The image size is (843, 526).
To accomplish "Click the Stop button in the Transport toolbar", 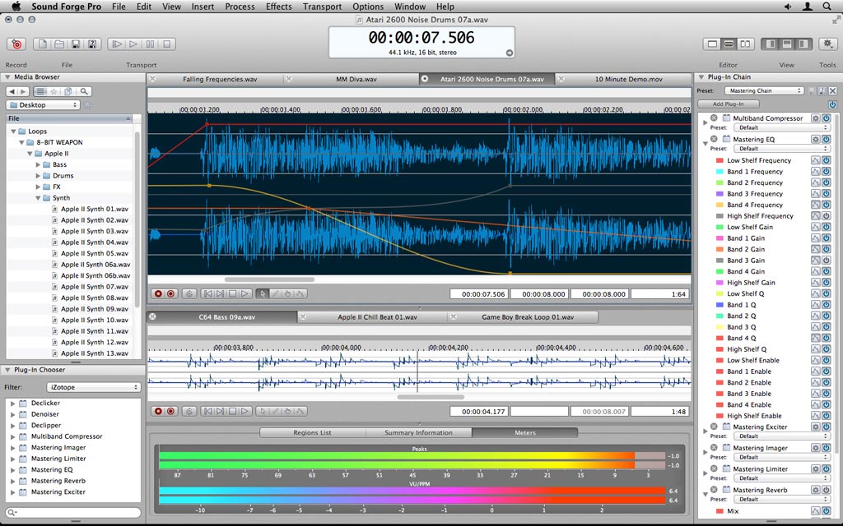I will 167,44.
